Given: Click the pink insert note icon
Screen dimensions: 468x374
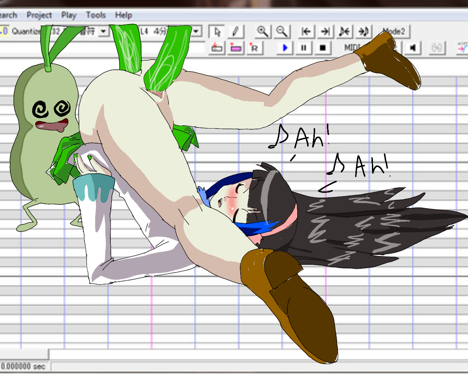Looking at the screenshot, I should click(x=236, y=48).
